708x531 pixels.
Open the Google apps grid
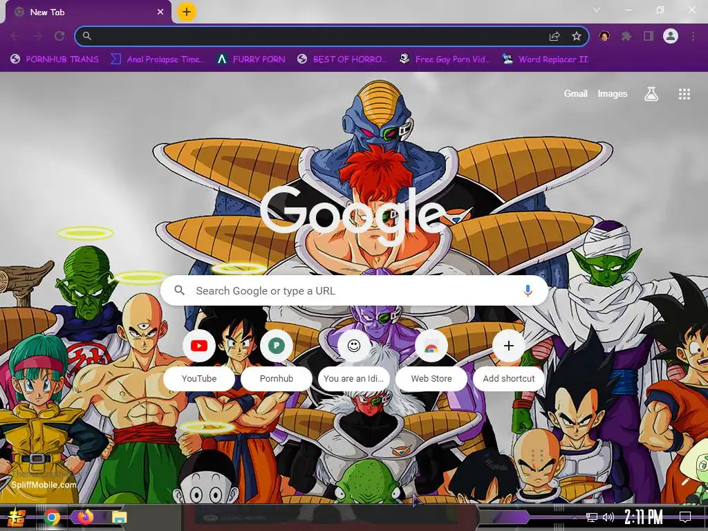click(x=684, y=94)
